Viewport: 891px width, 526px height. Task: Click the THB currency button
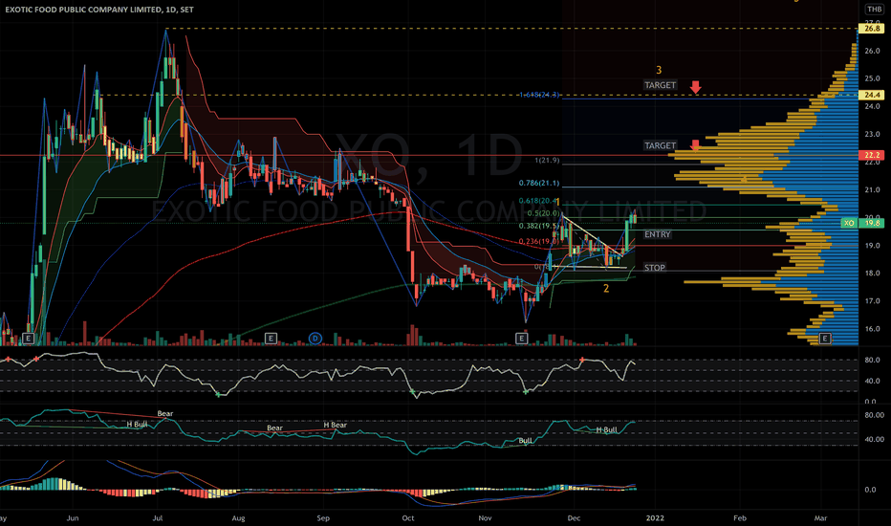click(874, 10)
